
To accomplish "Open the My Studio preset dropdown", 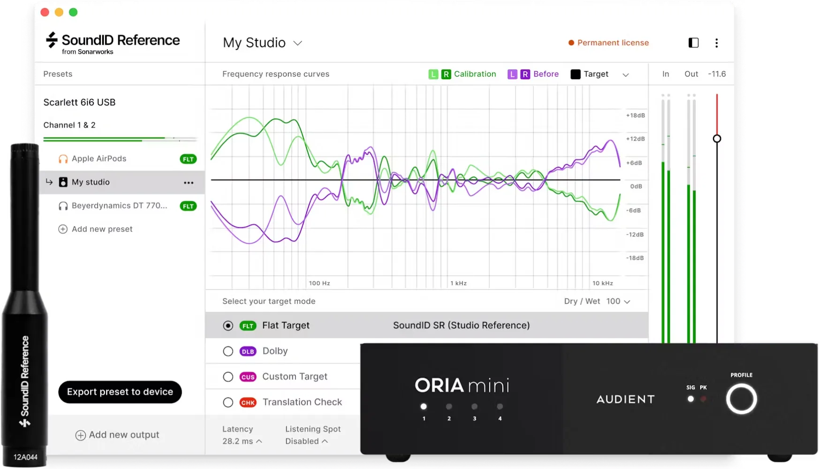I will point(297,43).
